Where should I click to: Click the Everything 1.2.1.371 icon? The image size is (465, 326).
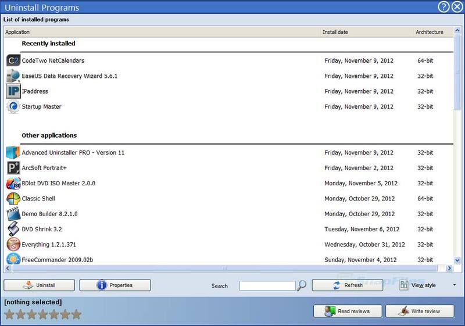pos(13,245)
